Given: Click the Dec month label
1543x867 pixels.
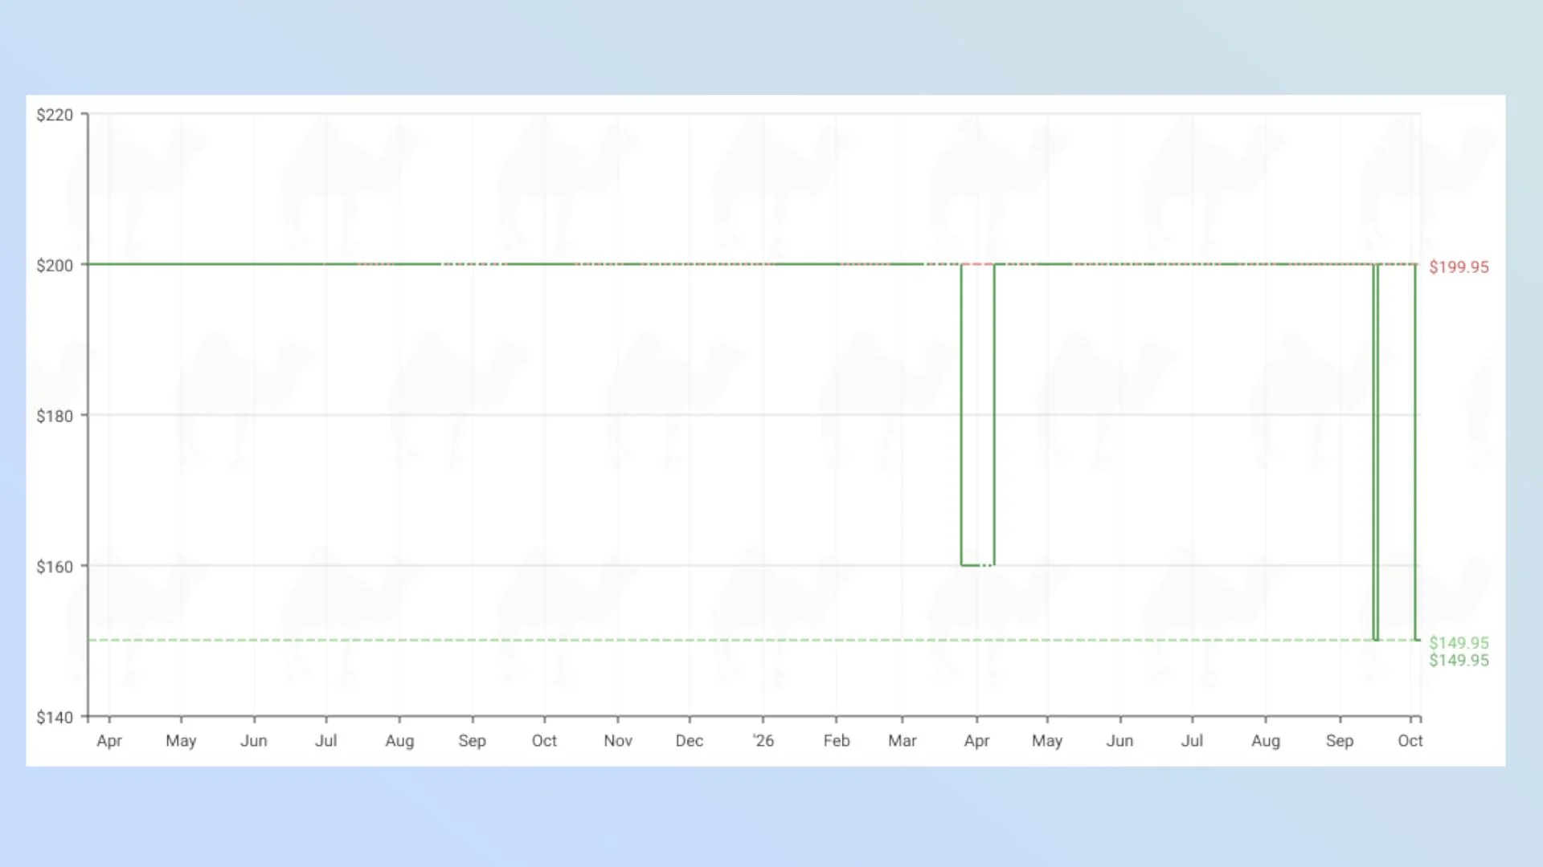Looking at the screenshot, I should 690,741.
